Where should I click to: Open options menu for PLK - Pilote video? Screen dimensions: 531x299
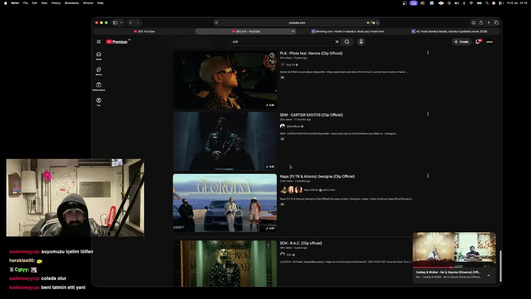click(428, 53)
